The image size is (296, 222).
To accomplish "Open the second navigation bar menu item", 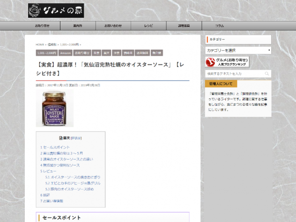I will pos(78,26).
